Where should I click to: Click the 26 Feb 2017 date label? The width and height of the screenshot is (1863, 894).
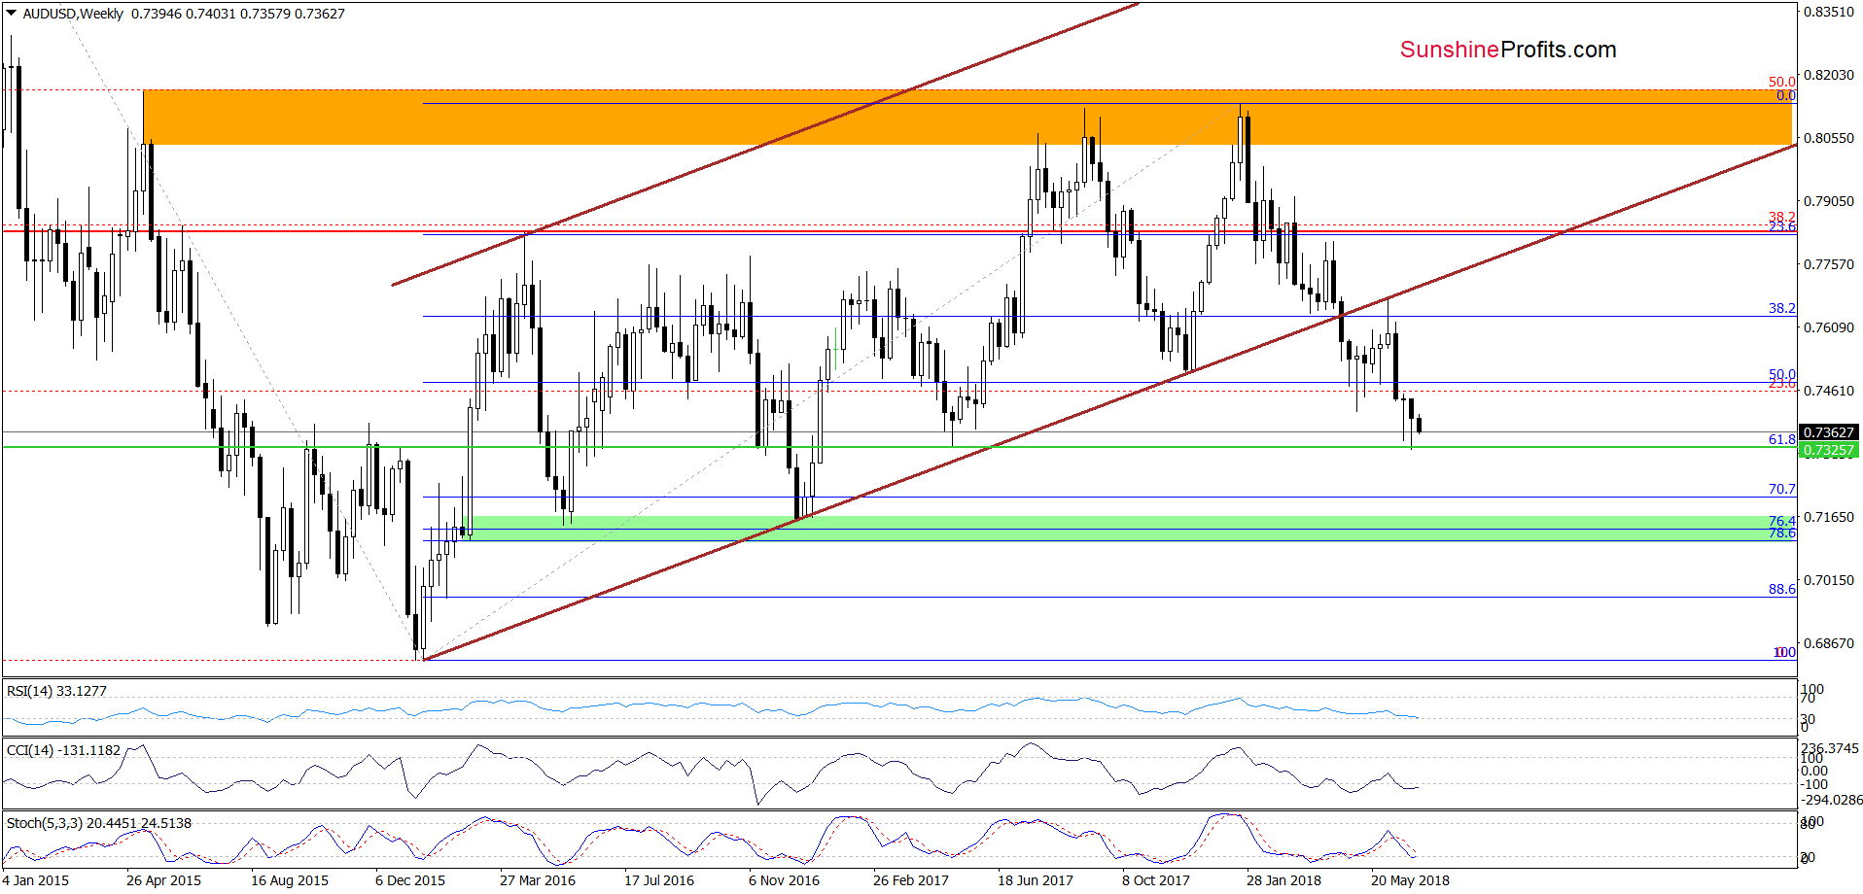click(x=911, y=880)
